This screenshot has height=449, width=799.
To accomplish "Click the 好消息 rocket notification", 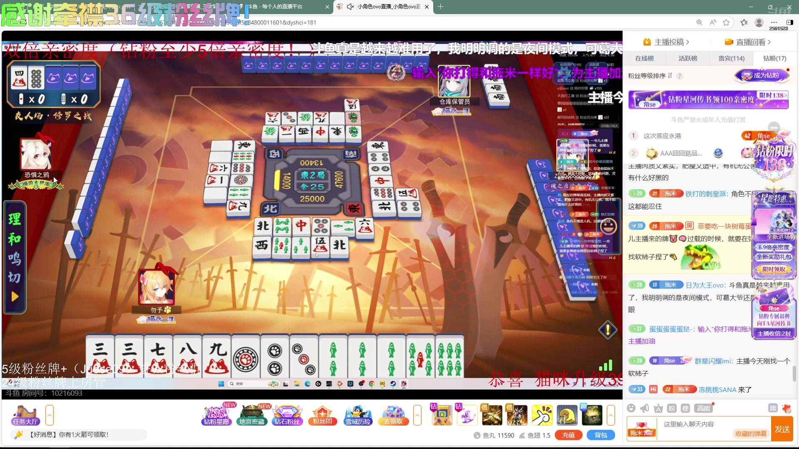I will tap(78, 435).
